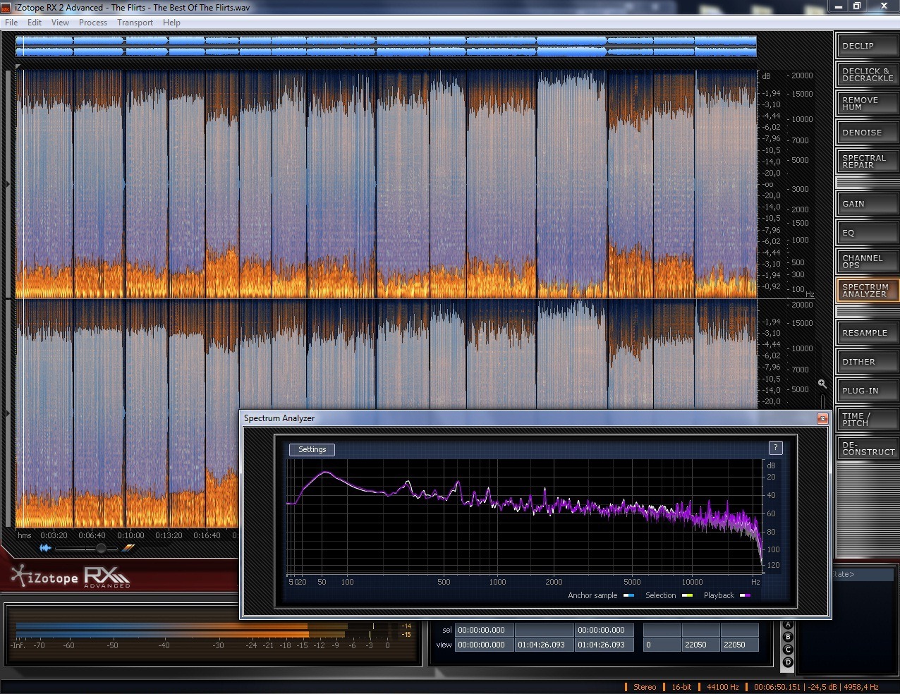The image size is (900, 694).
Task: Open Spectrum Analyzer help with the question mark
Action: pos(775,448)
